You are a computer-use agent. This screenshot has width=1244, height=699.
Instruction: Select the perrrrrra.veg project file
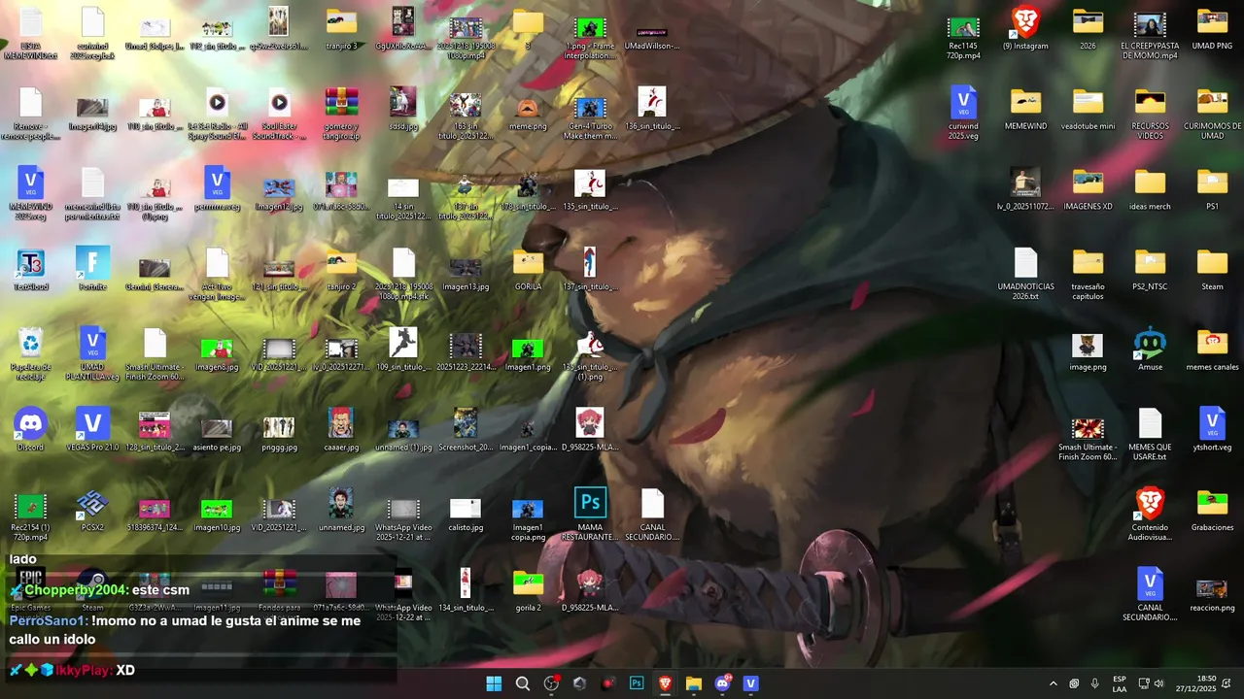coord(217,189)
